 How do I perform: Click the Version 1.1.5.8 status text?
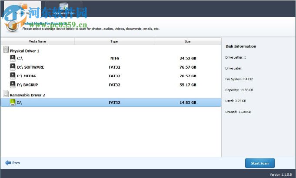281,175
